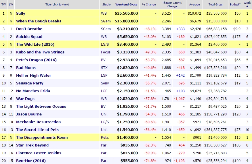Select weekend gross $555,000

129,161
